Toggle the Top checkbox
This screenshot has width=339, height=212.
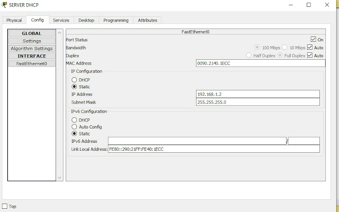click(5, 206)
